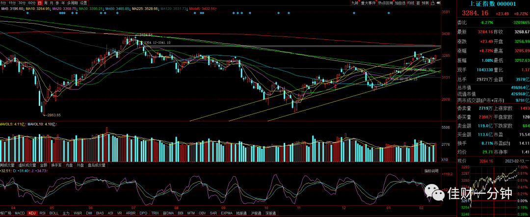Viewport: 530px width, 217px height.
Task: Select the MACD indicator tab
Action: (20, 213)
